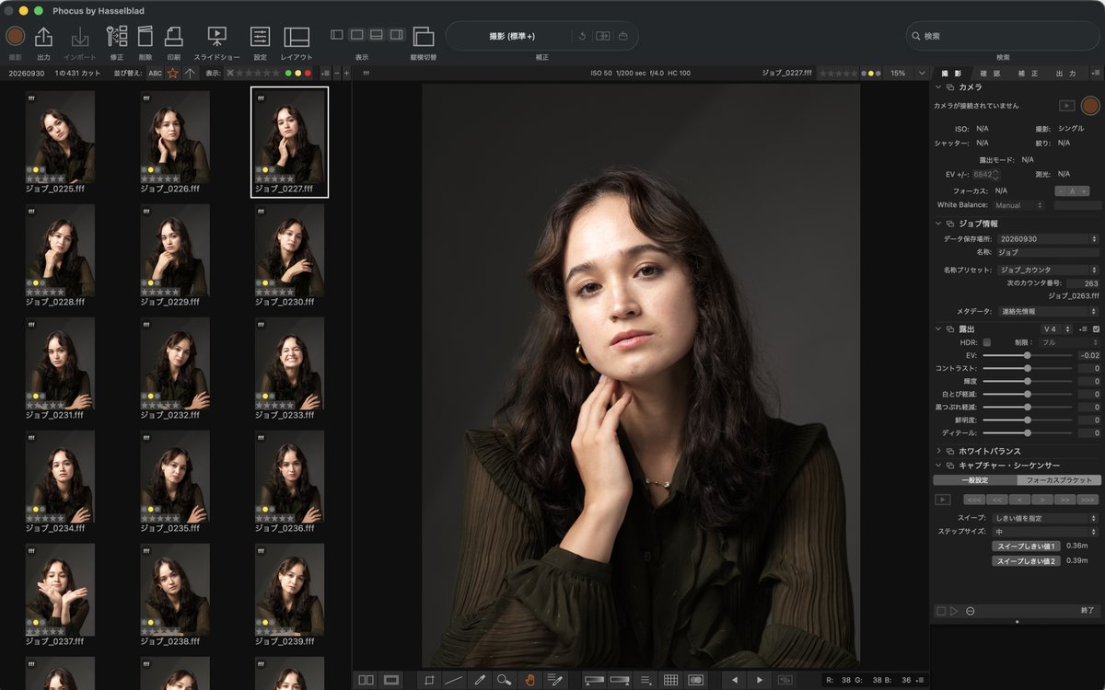
Task: Select thumbnail ジョブ_0230.fff
Action: click(289, 255)
